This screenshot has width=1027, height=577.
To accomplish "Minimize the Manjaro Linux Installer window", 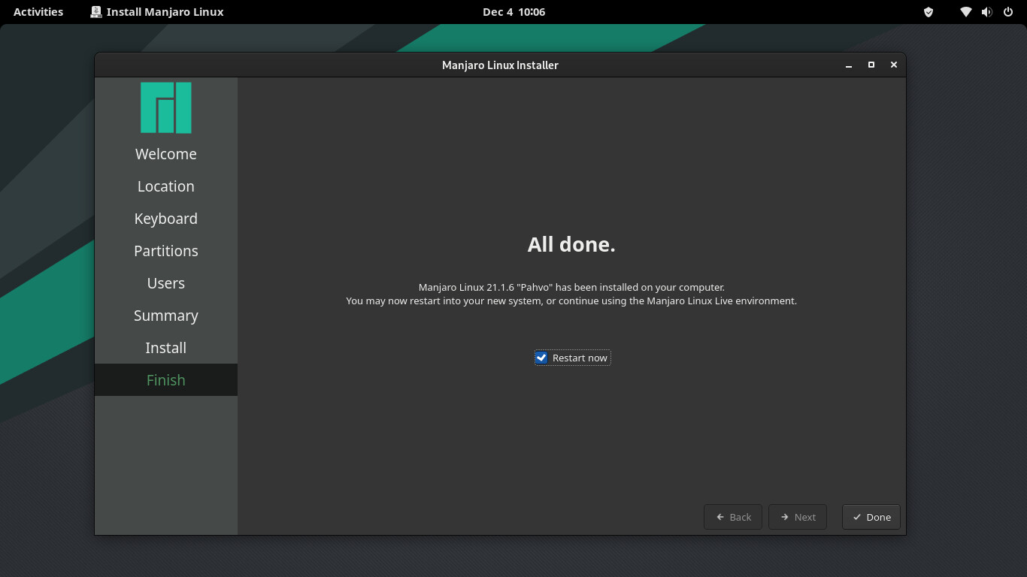I will (849, 65).
